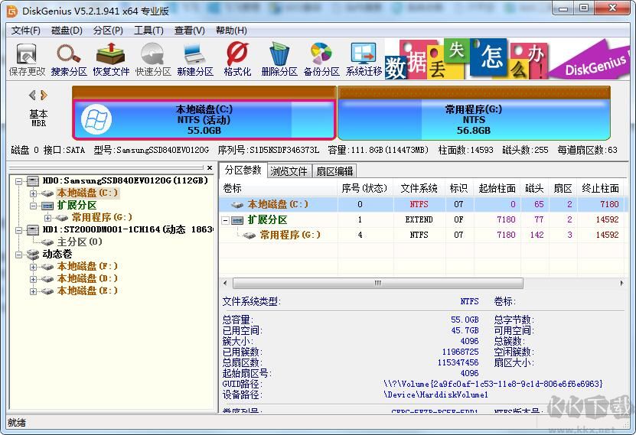
Task: Click the 起始柱面 column header
Action: coord(497,188)
